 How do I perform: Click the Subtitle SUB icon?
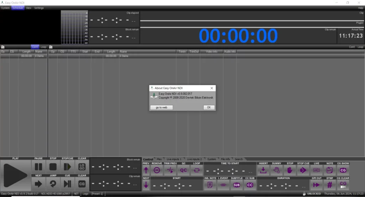coord(237,185)
